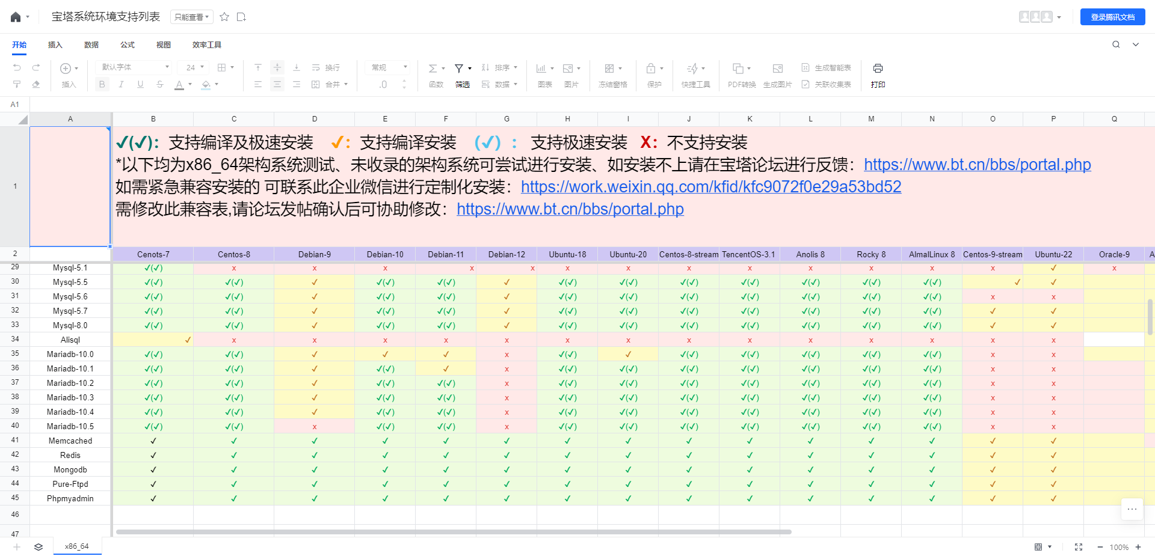Align cell text to the left
This screenshot has width=1155, height=556.
tap(258, 84)
